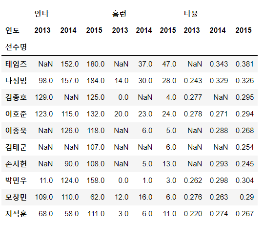Image resolution: width=264 pixels, height=226 pixels.
Task: Click the 0.29 batting average cell
Action: coord(247,197)
